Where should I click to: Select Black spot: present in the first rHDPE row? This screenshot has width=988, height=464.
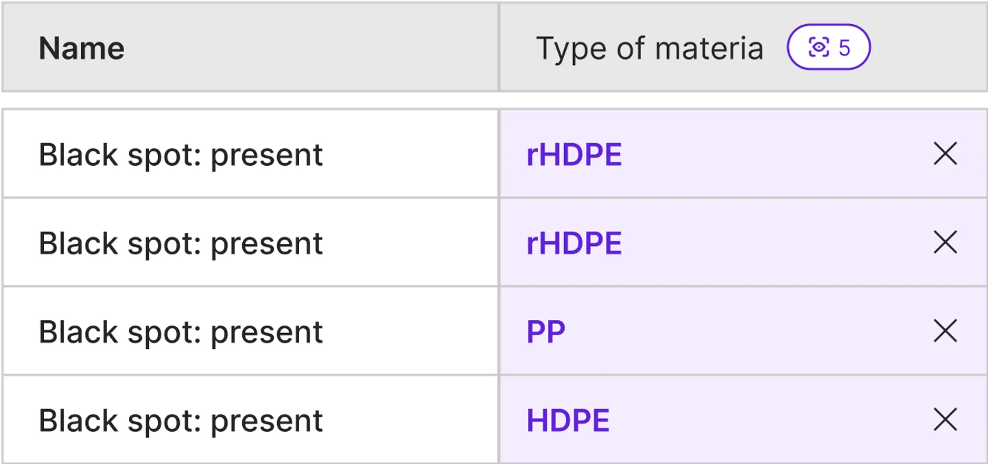tap(180, 155)
